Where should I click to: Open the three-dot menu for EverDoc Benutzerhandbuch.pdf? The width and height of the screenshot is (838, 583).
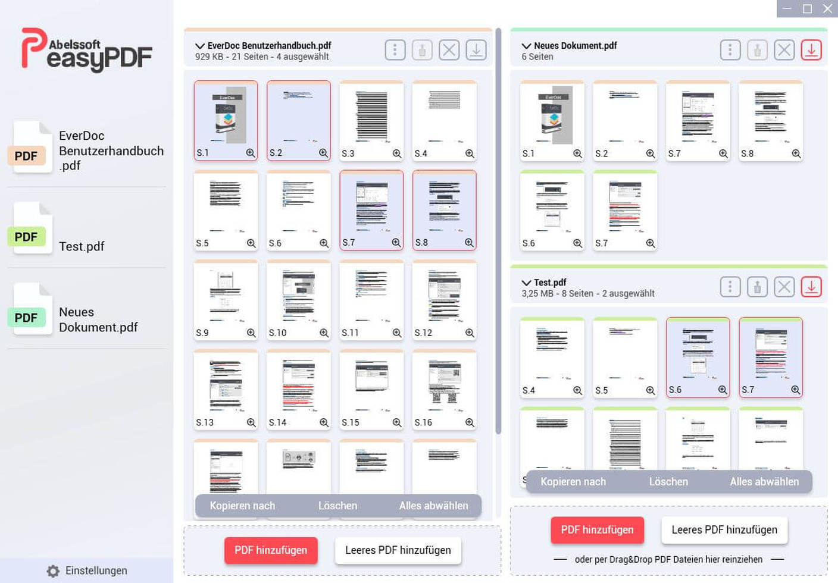[395, 50]
